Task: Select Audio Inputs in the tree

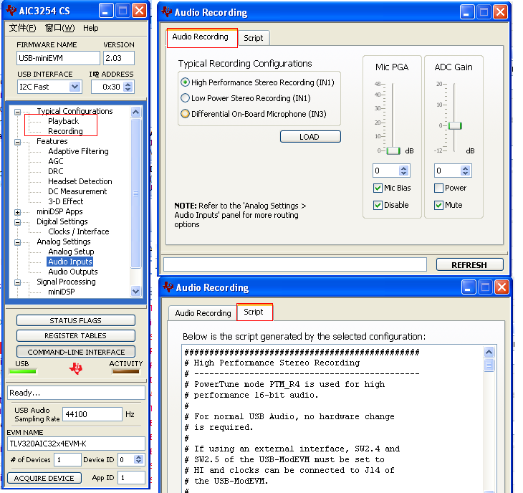Action: tap(69, 262)
